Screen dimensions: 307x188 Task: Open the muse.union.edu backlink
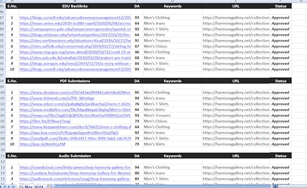coord(75,23)
